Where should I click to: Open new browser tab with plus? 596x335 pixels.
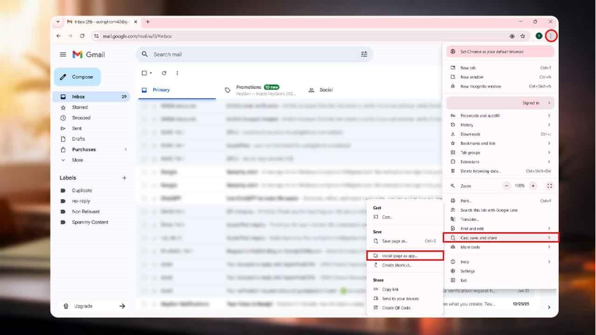tap(148, 22)
